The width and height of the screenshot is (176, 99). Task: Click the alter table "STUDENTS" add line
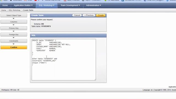pyautogui.click(x=45, y=59)
